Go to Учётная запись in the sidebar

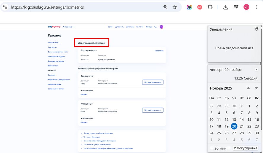pos(54,43)
